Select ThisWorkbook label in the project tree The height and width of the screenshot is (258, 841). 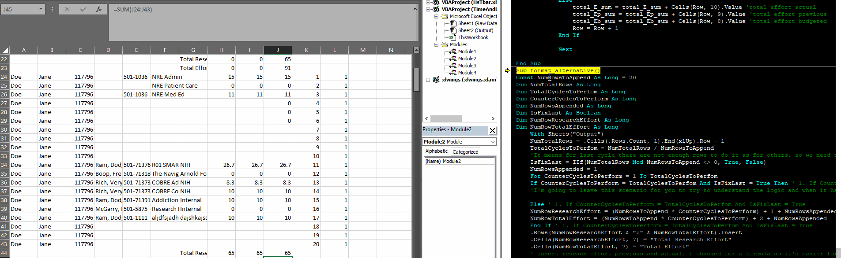click(x=473, y=37)
